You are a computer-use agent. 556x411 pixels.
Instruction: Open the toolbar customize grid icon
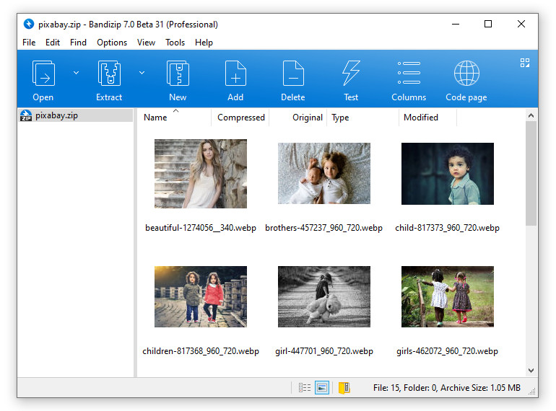coord(525,63)
